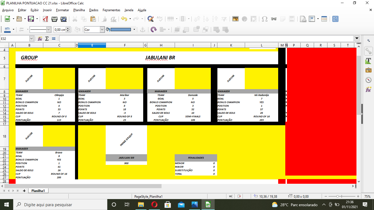Click the Paste clipboard icon
374x210 pixels.
(93, 19)
